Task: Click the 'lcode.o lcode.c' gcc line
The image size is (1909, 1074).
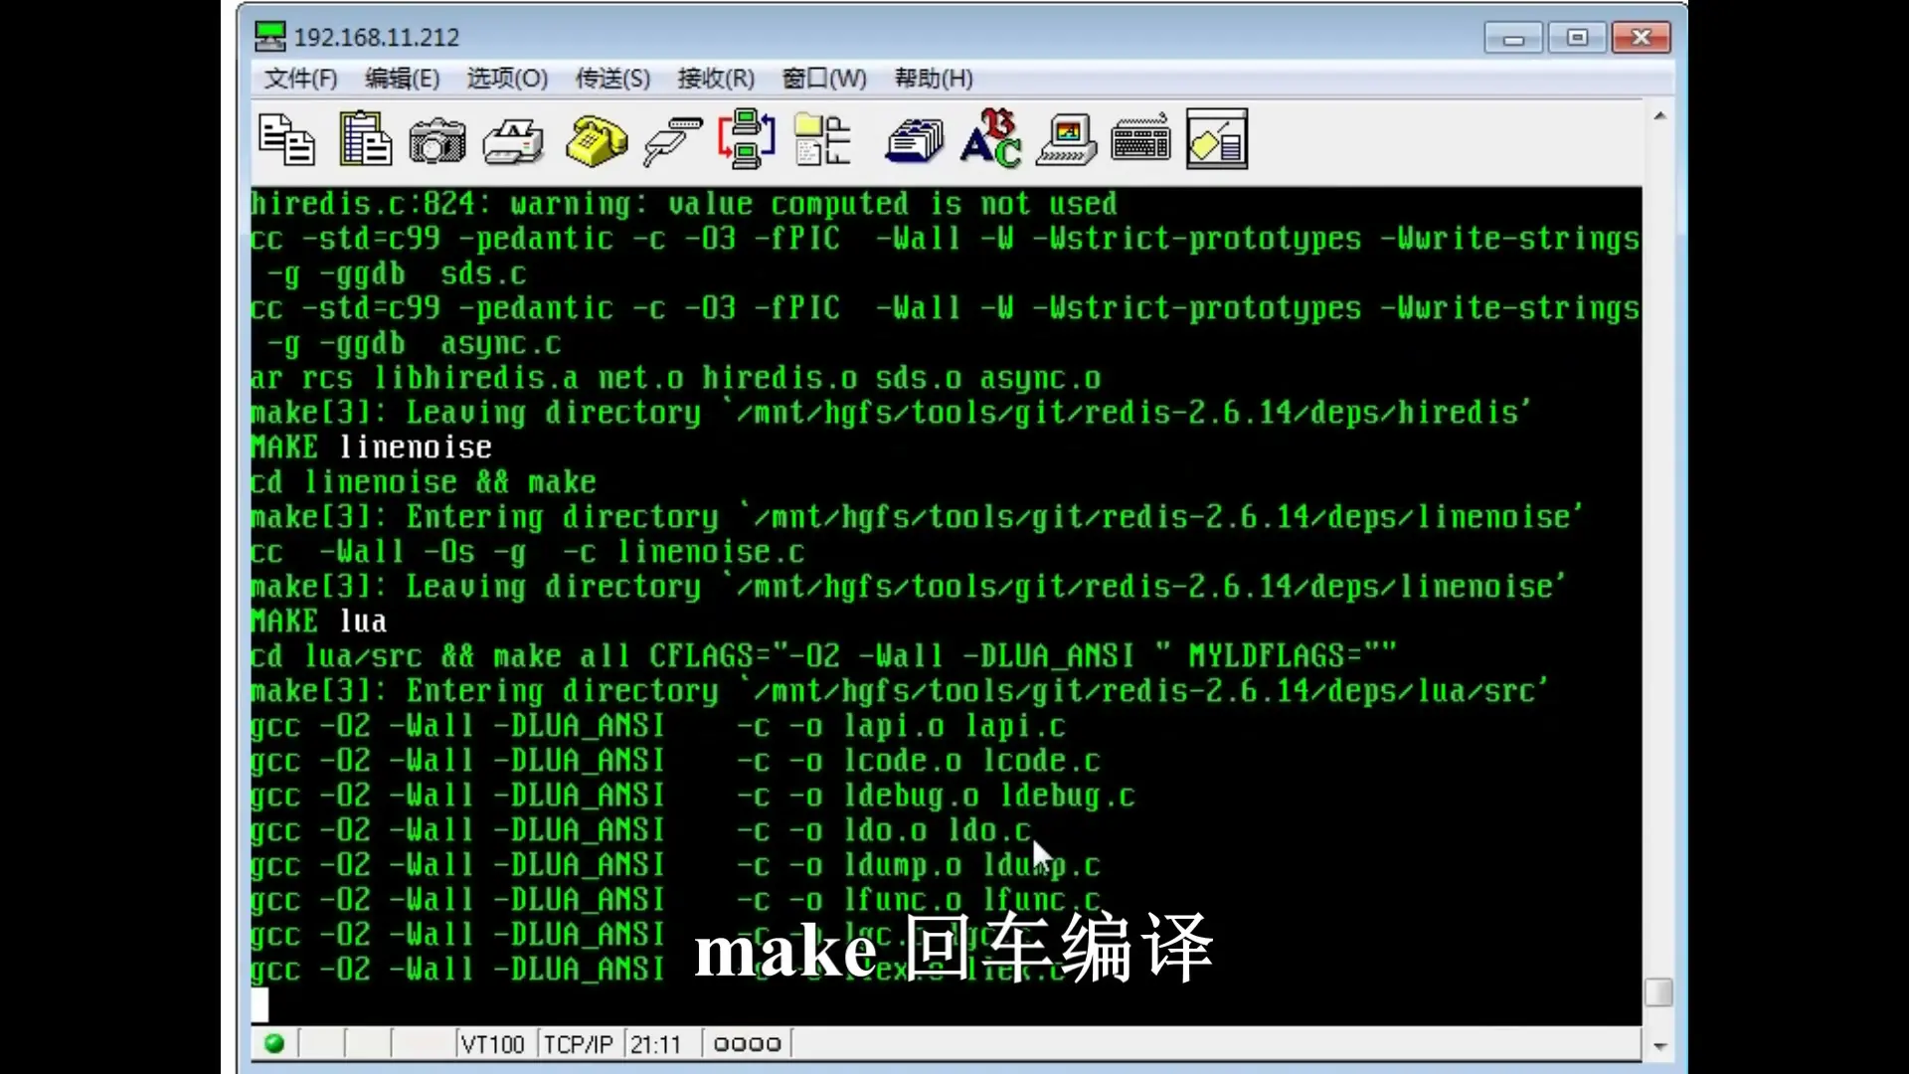Action: click(676, 761)
